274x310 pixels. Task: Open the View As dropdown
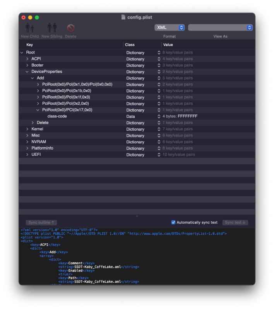pos(220,28)
